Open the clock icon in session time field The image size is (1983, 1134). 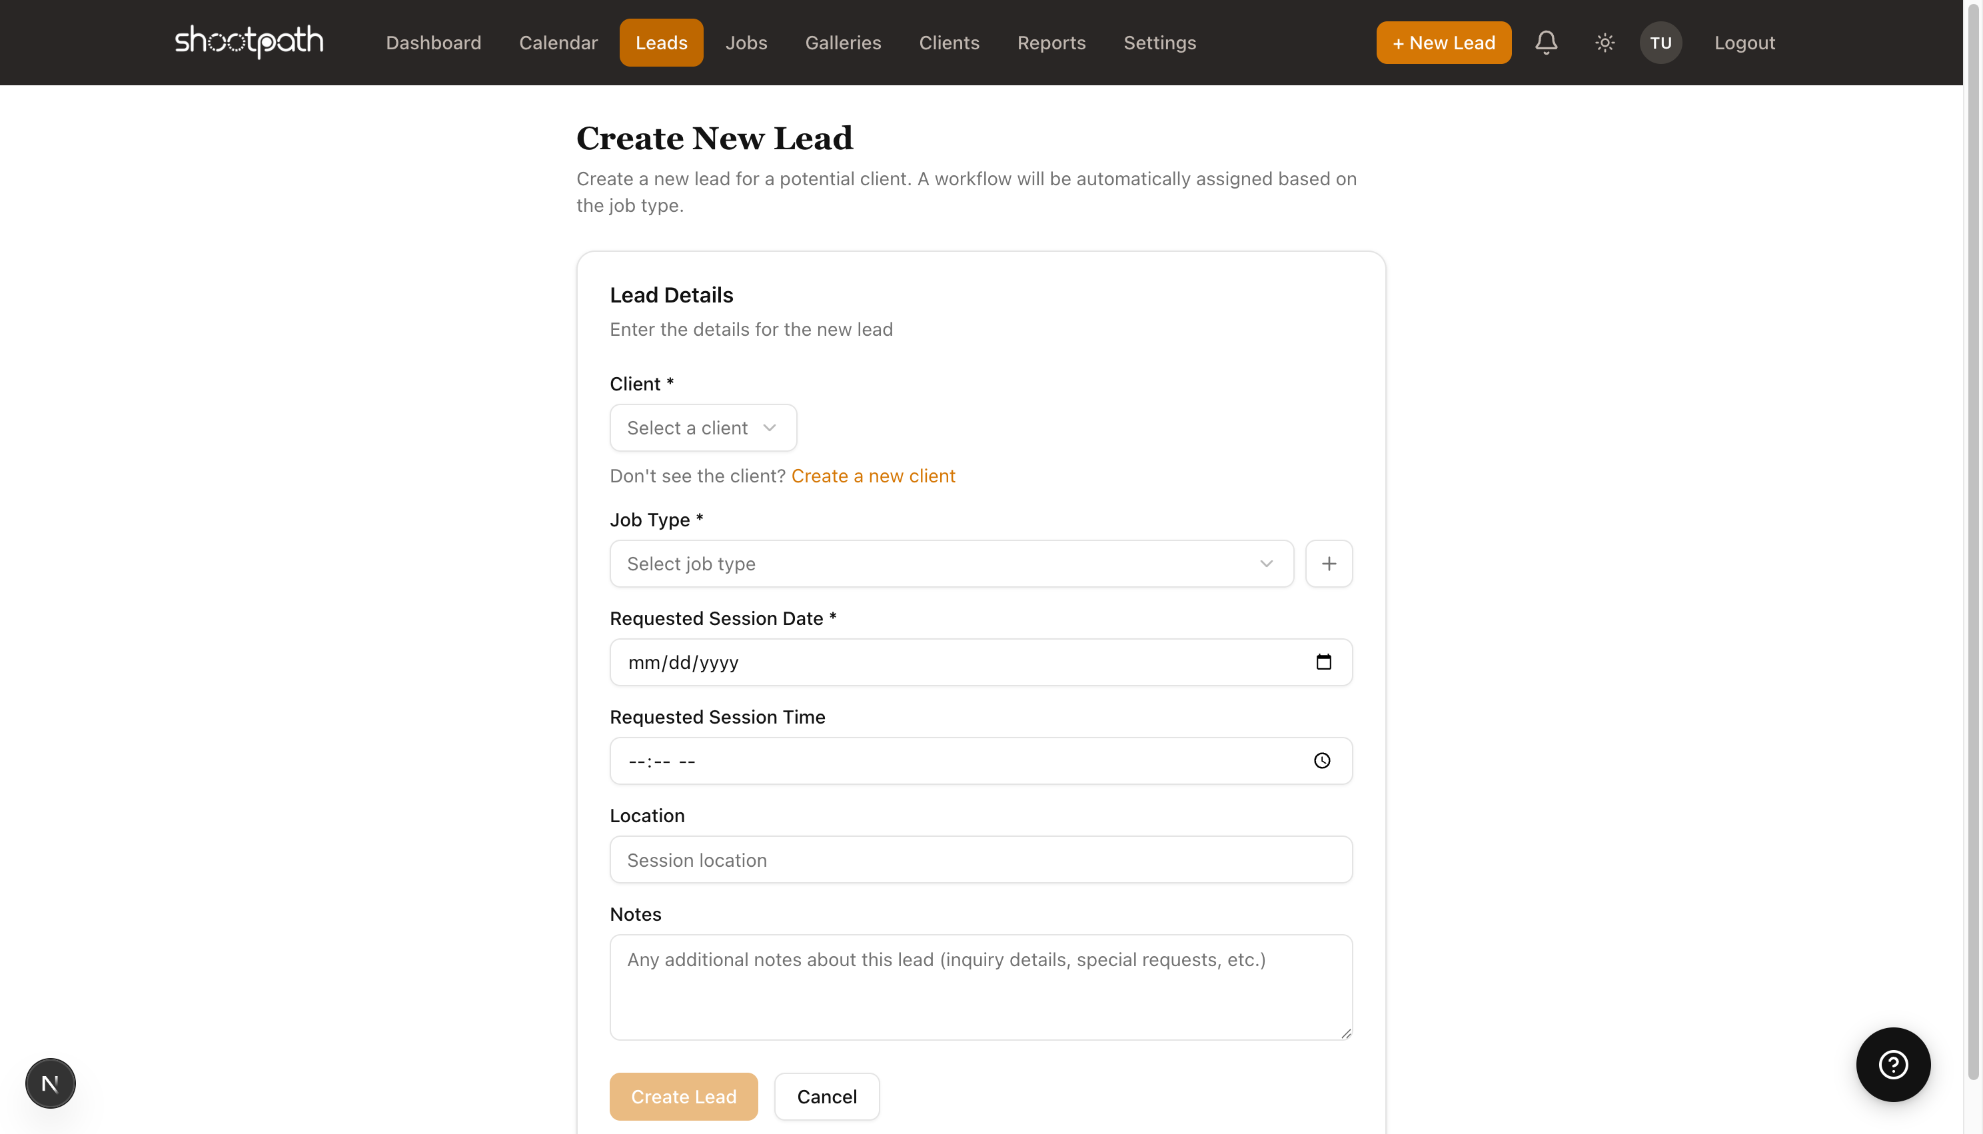click(1322, 760)
